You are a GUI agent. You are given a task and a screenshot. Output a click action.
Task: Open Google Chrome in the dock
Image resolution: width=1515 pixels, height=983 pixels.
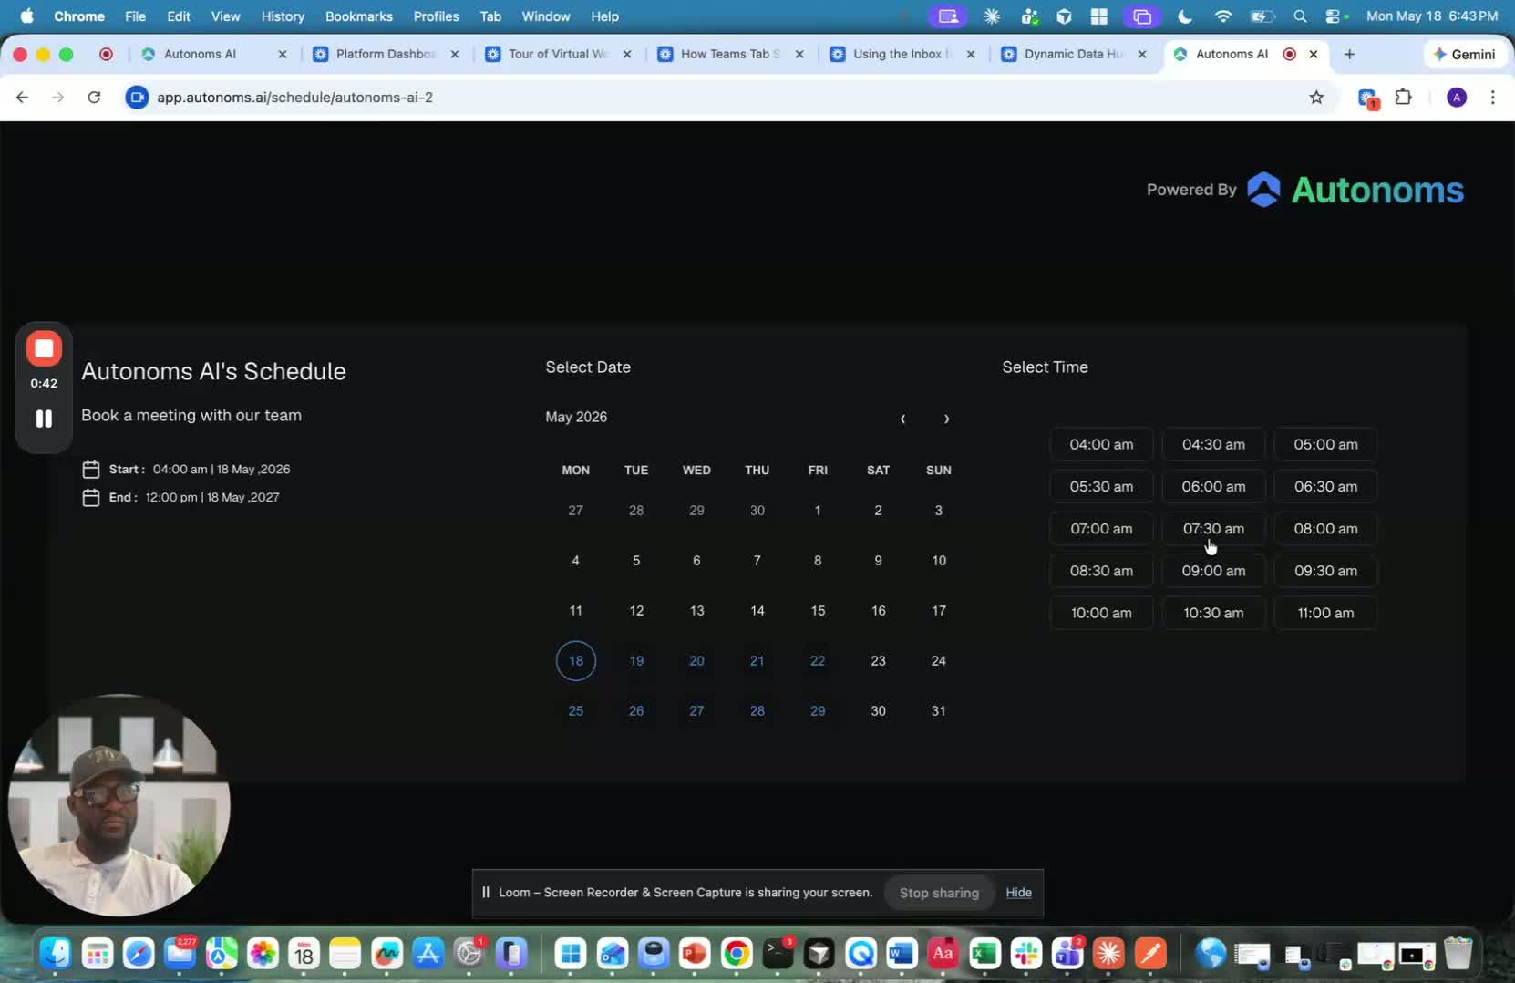tap(736, 954)
